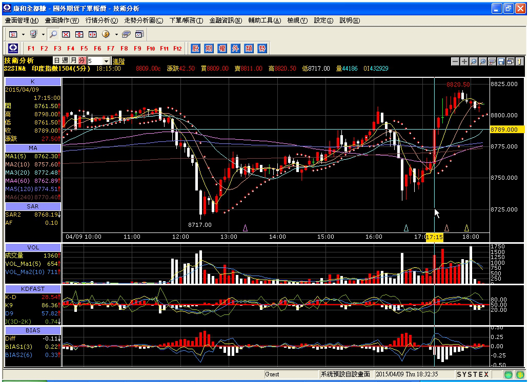Click the MA panel header
Image resolution: width=529 pixels, height=382 pixels.
[x=33, y=148]
